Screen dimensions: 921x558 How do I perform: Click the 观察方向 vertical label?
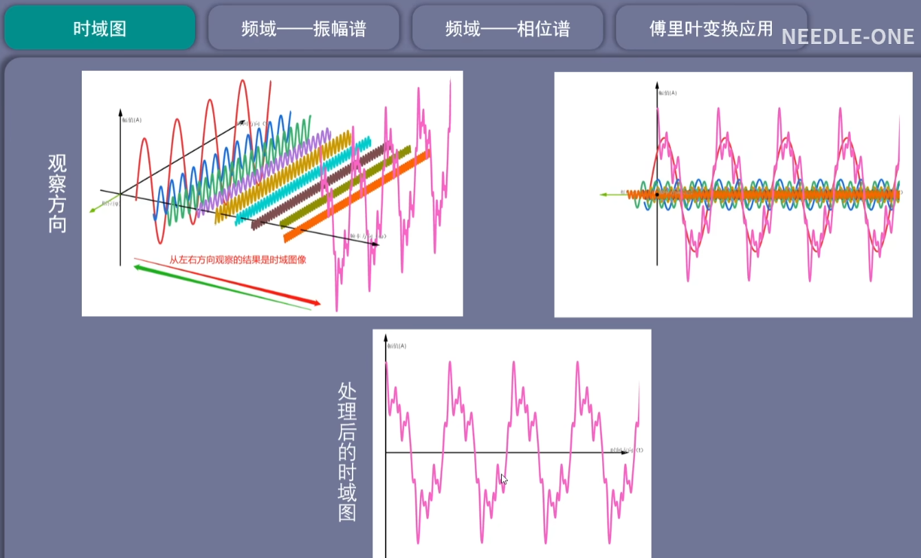(x=57, y=193)
